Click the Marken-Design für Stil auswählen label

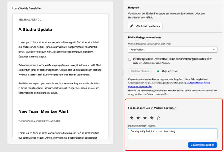[149, 44]
